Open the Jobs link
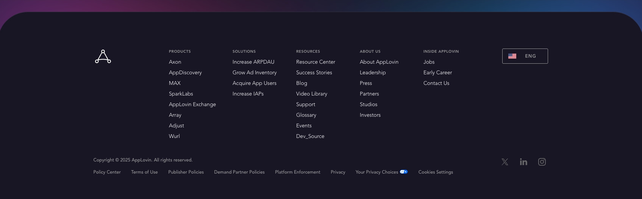 pos(429,62)
